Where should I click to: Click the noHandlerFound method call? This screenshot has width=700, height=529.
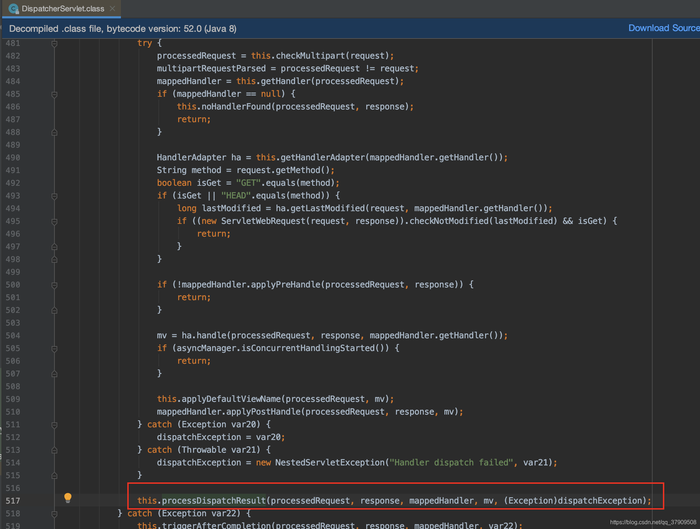coord(236,107)
